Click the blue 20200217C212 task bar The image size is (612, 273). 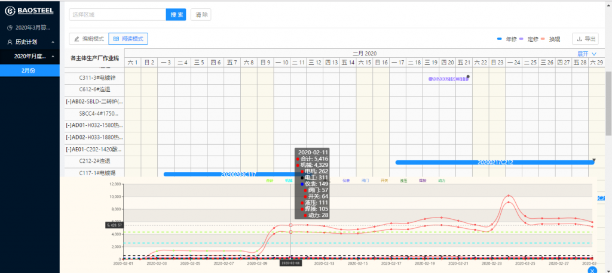(x=495, y=162)
